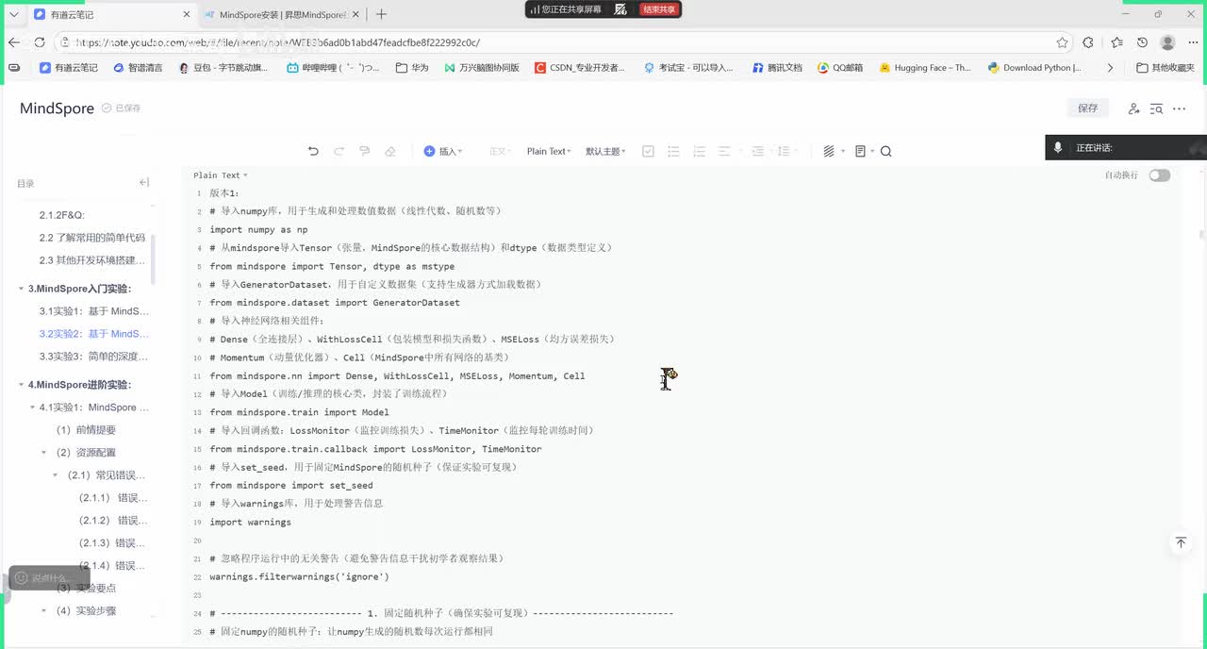Refresh the browser page

(x=40, y=42)
